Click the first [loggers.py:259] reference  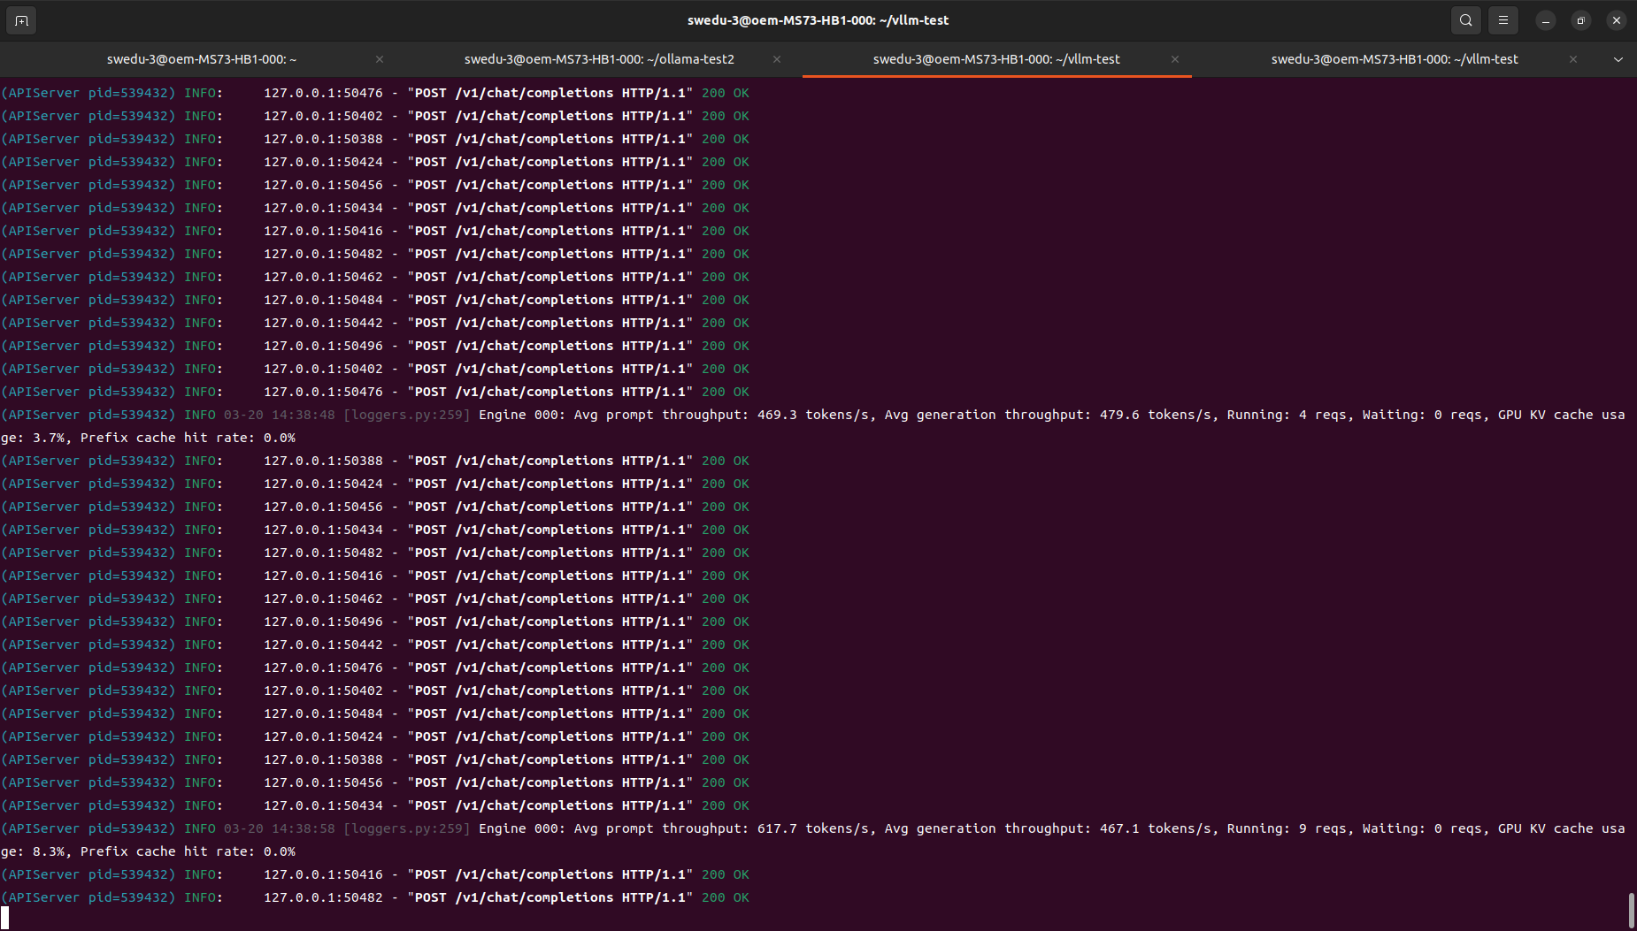[407, 415]
